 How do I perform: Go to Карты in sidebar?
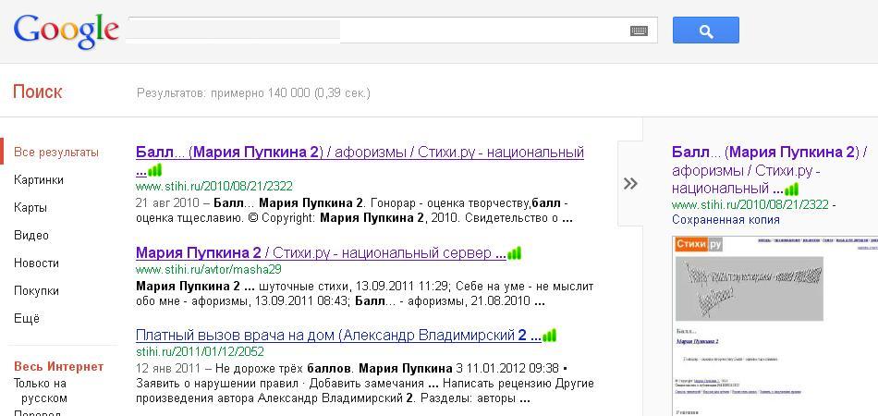click(30, 208)
